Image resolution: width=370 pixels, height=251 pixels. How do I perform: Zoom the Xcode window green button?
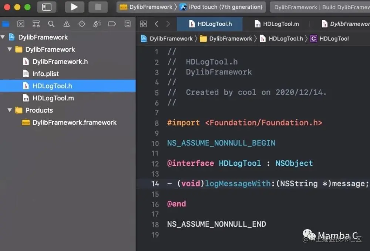pos(28,7)
